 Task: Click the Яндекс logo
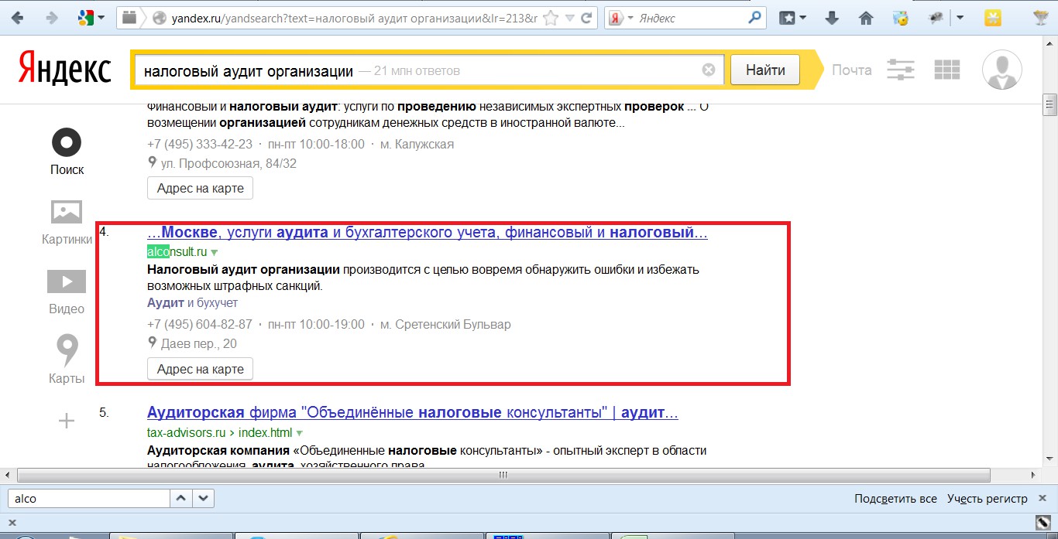tap(65, 70)
